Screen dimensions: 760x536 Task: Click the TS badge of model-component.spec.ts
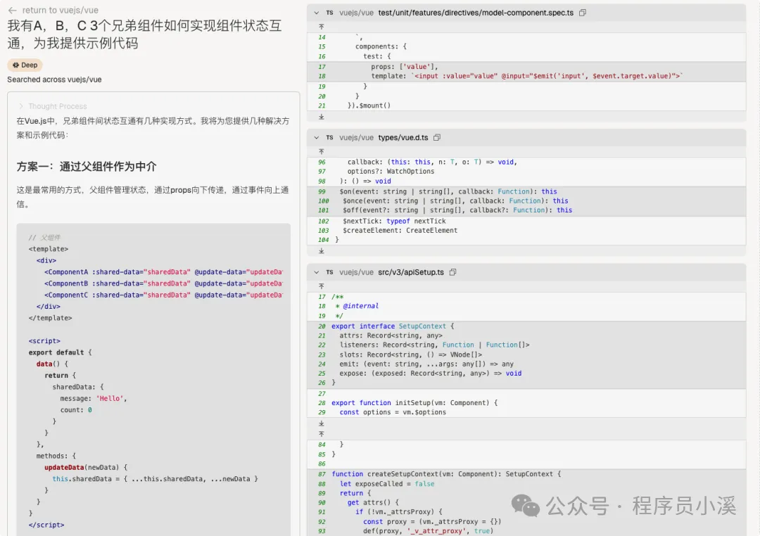tap(329, 13)
